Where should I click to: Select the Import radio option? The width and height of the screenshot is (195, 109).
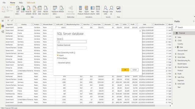58,55
